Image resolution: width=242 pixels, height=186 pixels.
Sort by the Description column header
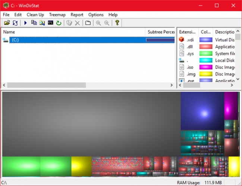tap(224, 32)
